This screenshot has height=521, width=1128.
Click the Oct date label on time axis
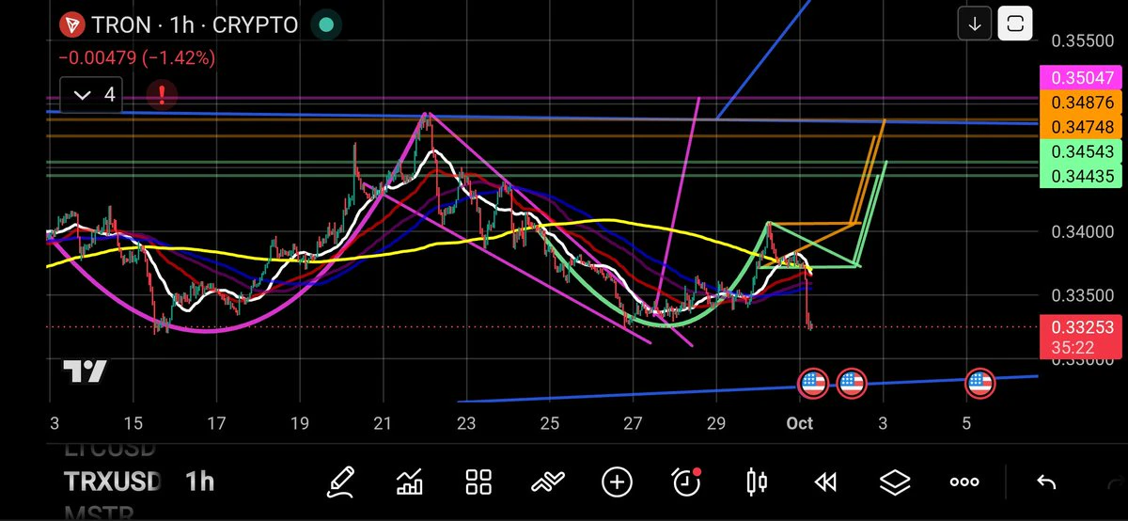799,423
